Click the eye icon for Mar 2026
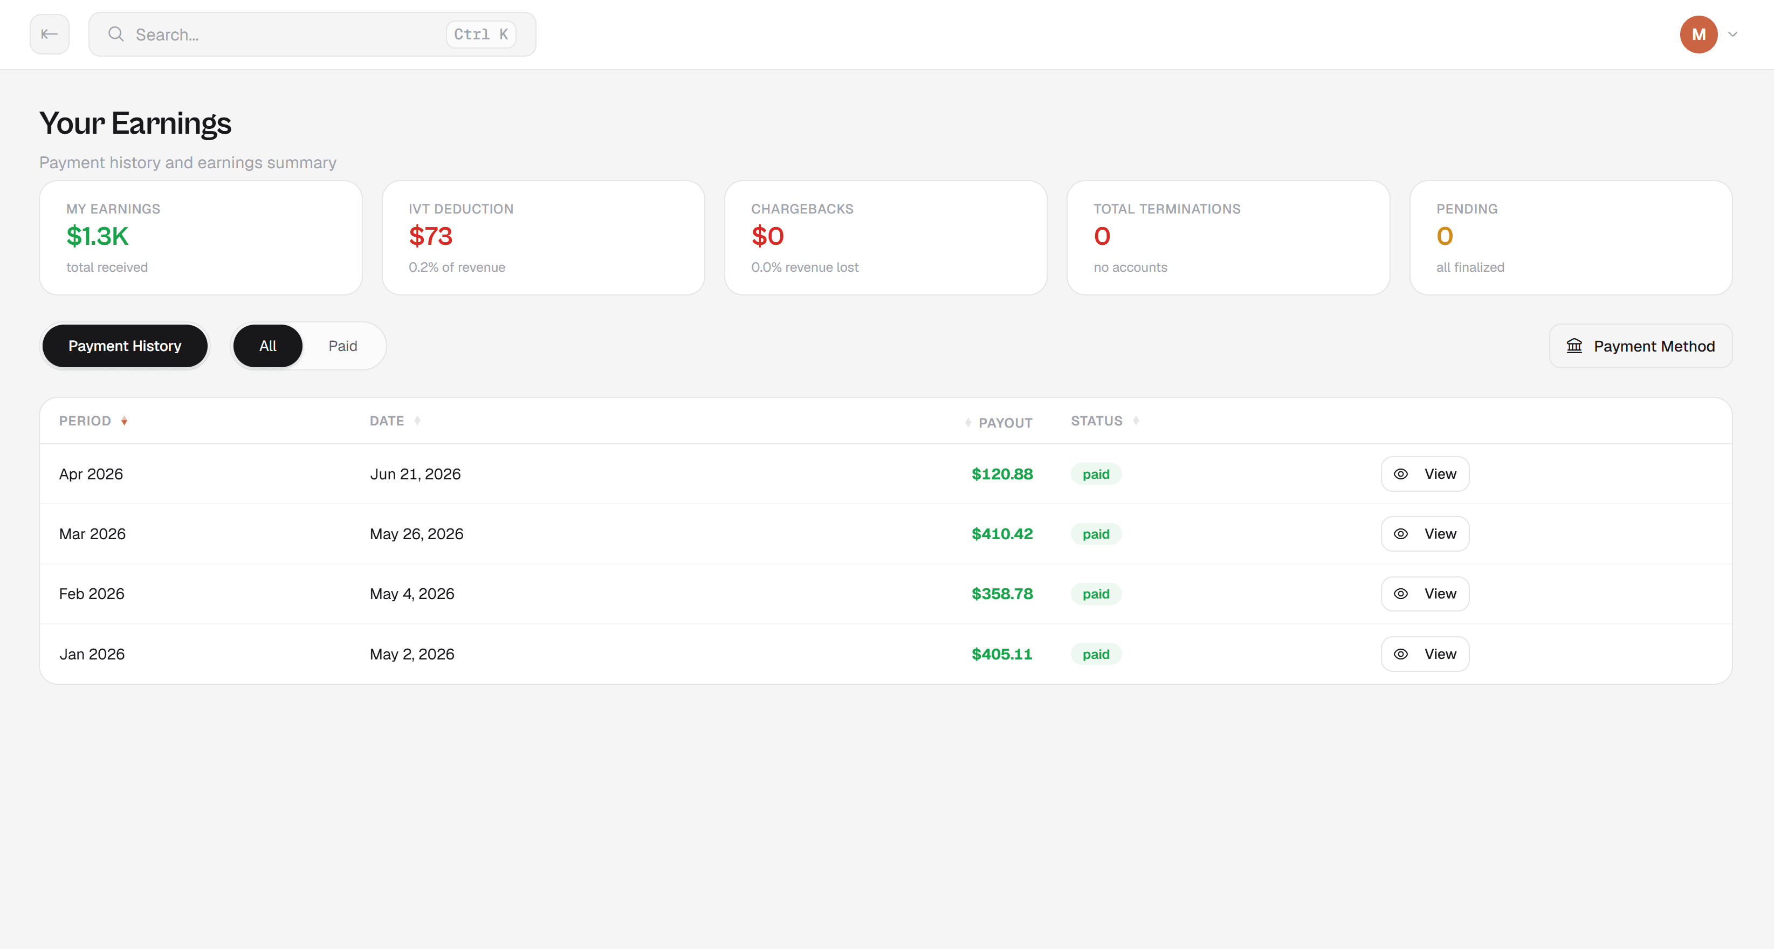1774x949 pixels. (1401, 534)
